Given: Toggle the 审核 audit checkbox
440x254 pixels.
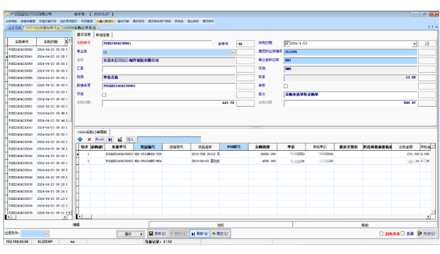Looking at the screenshot, I should tap(285, 86).
